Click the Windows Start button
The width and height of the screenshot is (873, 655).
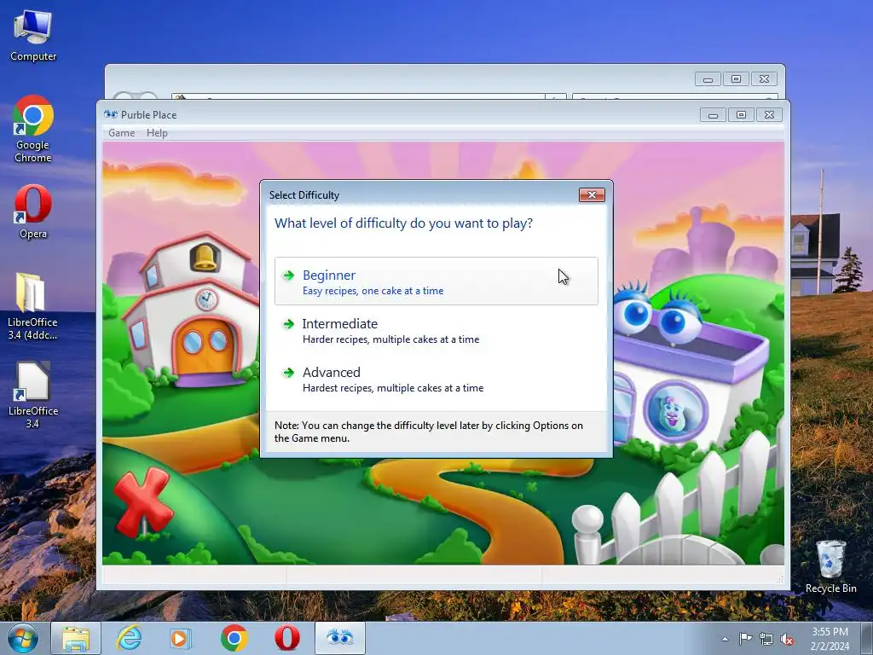23,638
